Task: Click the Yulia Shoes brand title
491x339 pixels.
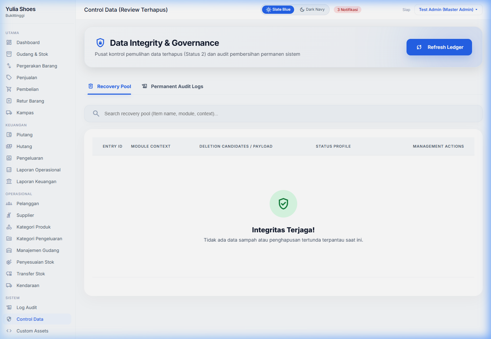Action: click(x=21, y=9)
